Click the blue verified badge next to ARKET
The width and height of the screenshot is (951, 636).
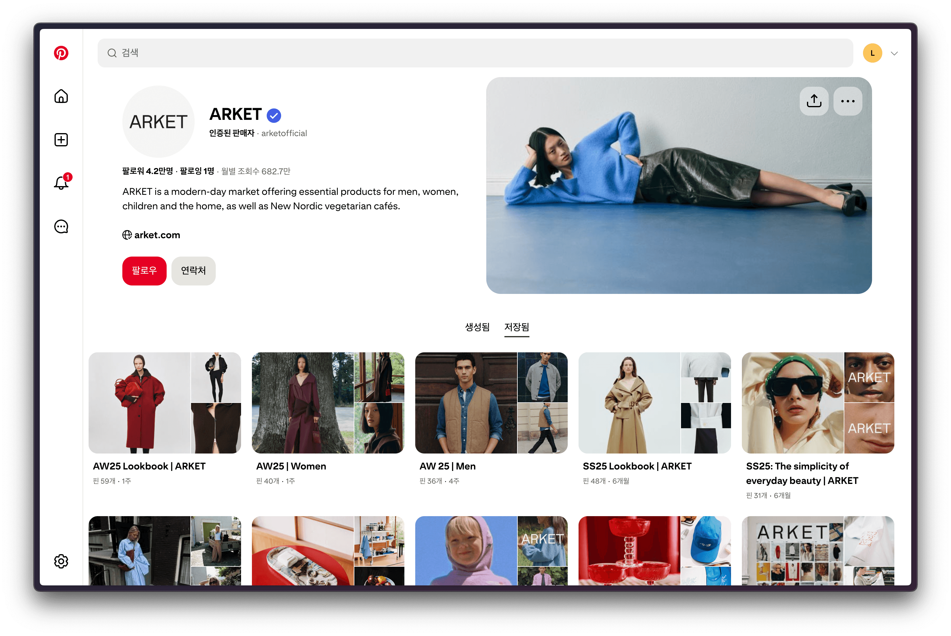coord(274,116)
